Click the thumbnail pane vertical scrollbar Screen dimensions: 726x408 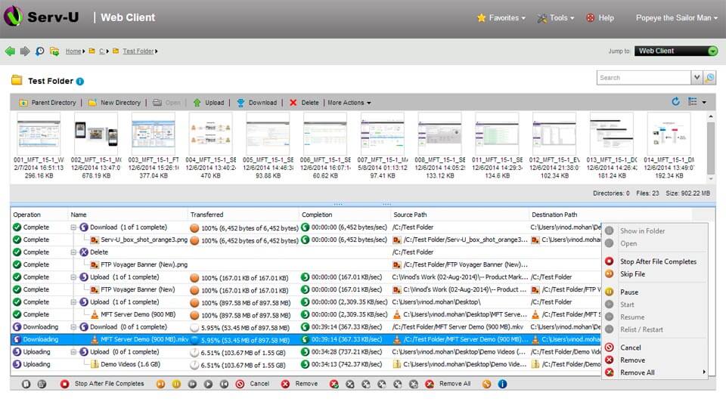[x=711, y=147]
